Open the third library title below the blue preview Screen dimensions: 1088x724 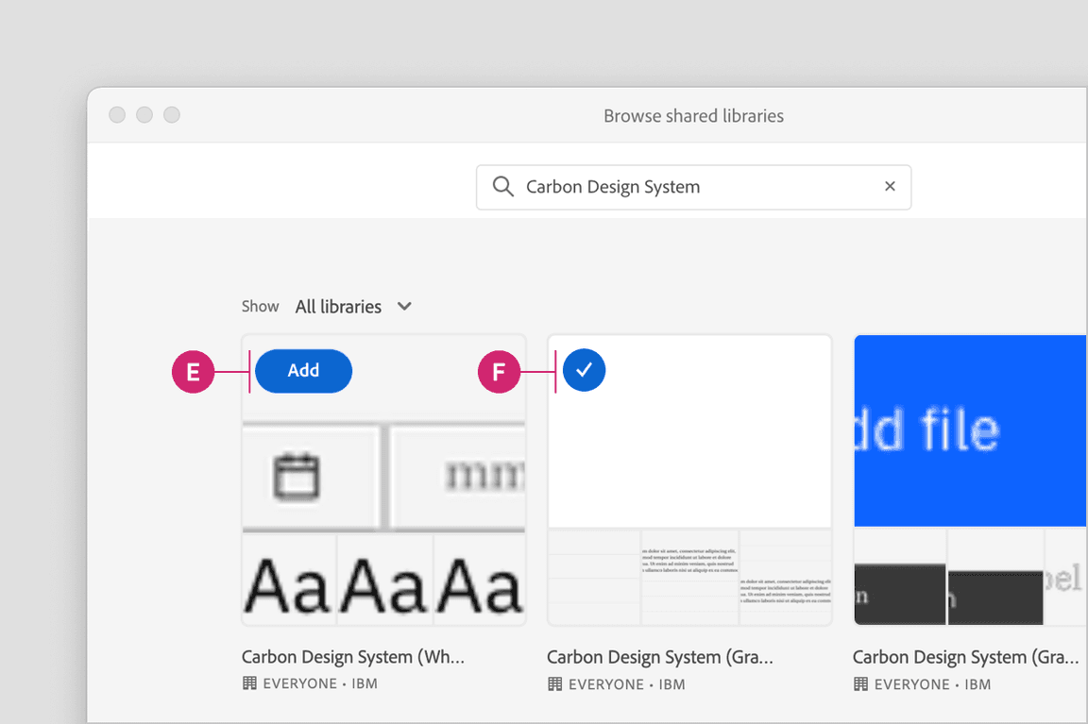click(x=965, y=657)
